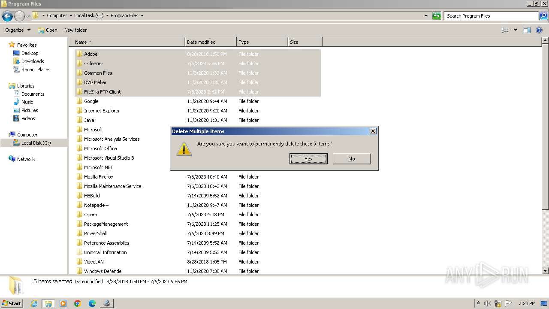Sort by Type column header
549x309 pixels.
[x=262, y=42]
